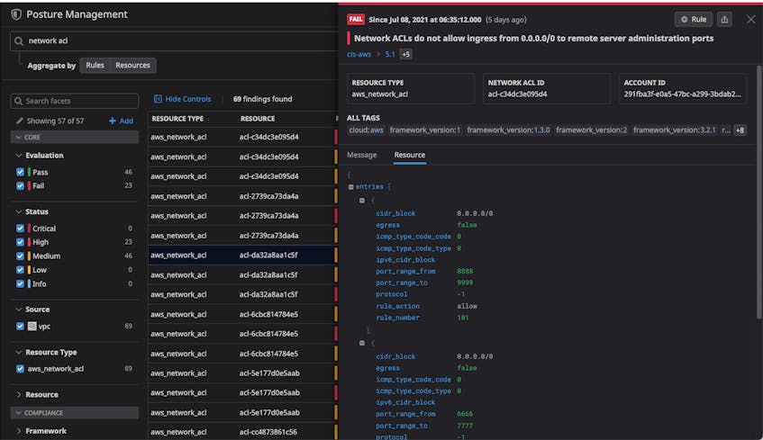Switch to the Message tab
Image resolution: width=763 pixels, height=440 pixels.
click(x=361, y=155)
